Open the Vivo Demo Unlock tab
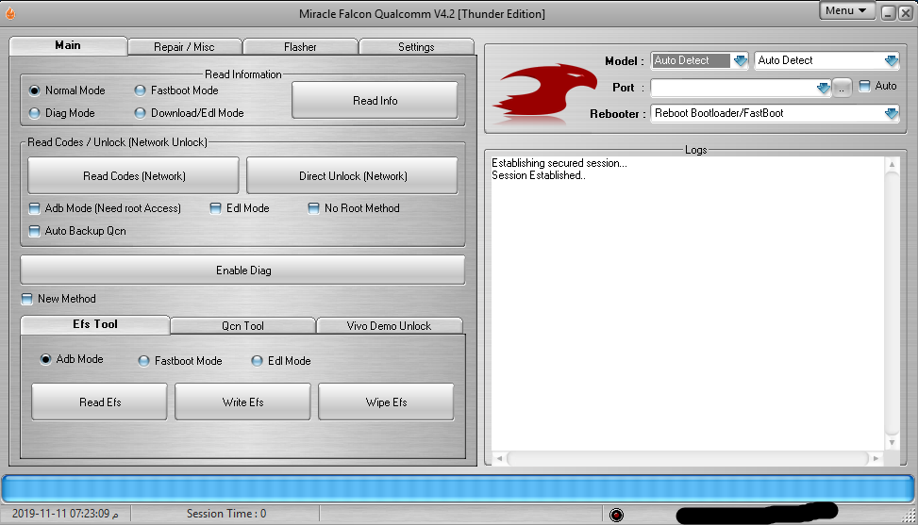918x525 pixels. (390, 325)
